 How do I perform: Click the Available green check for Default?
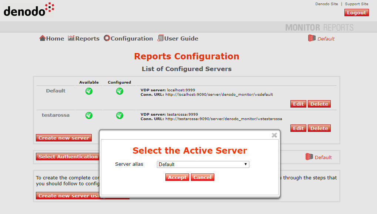(x=89, y=91)
